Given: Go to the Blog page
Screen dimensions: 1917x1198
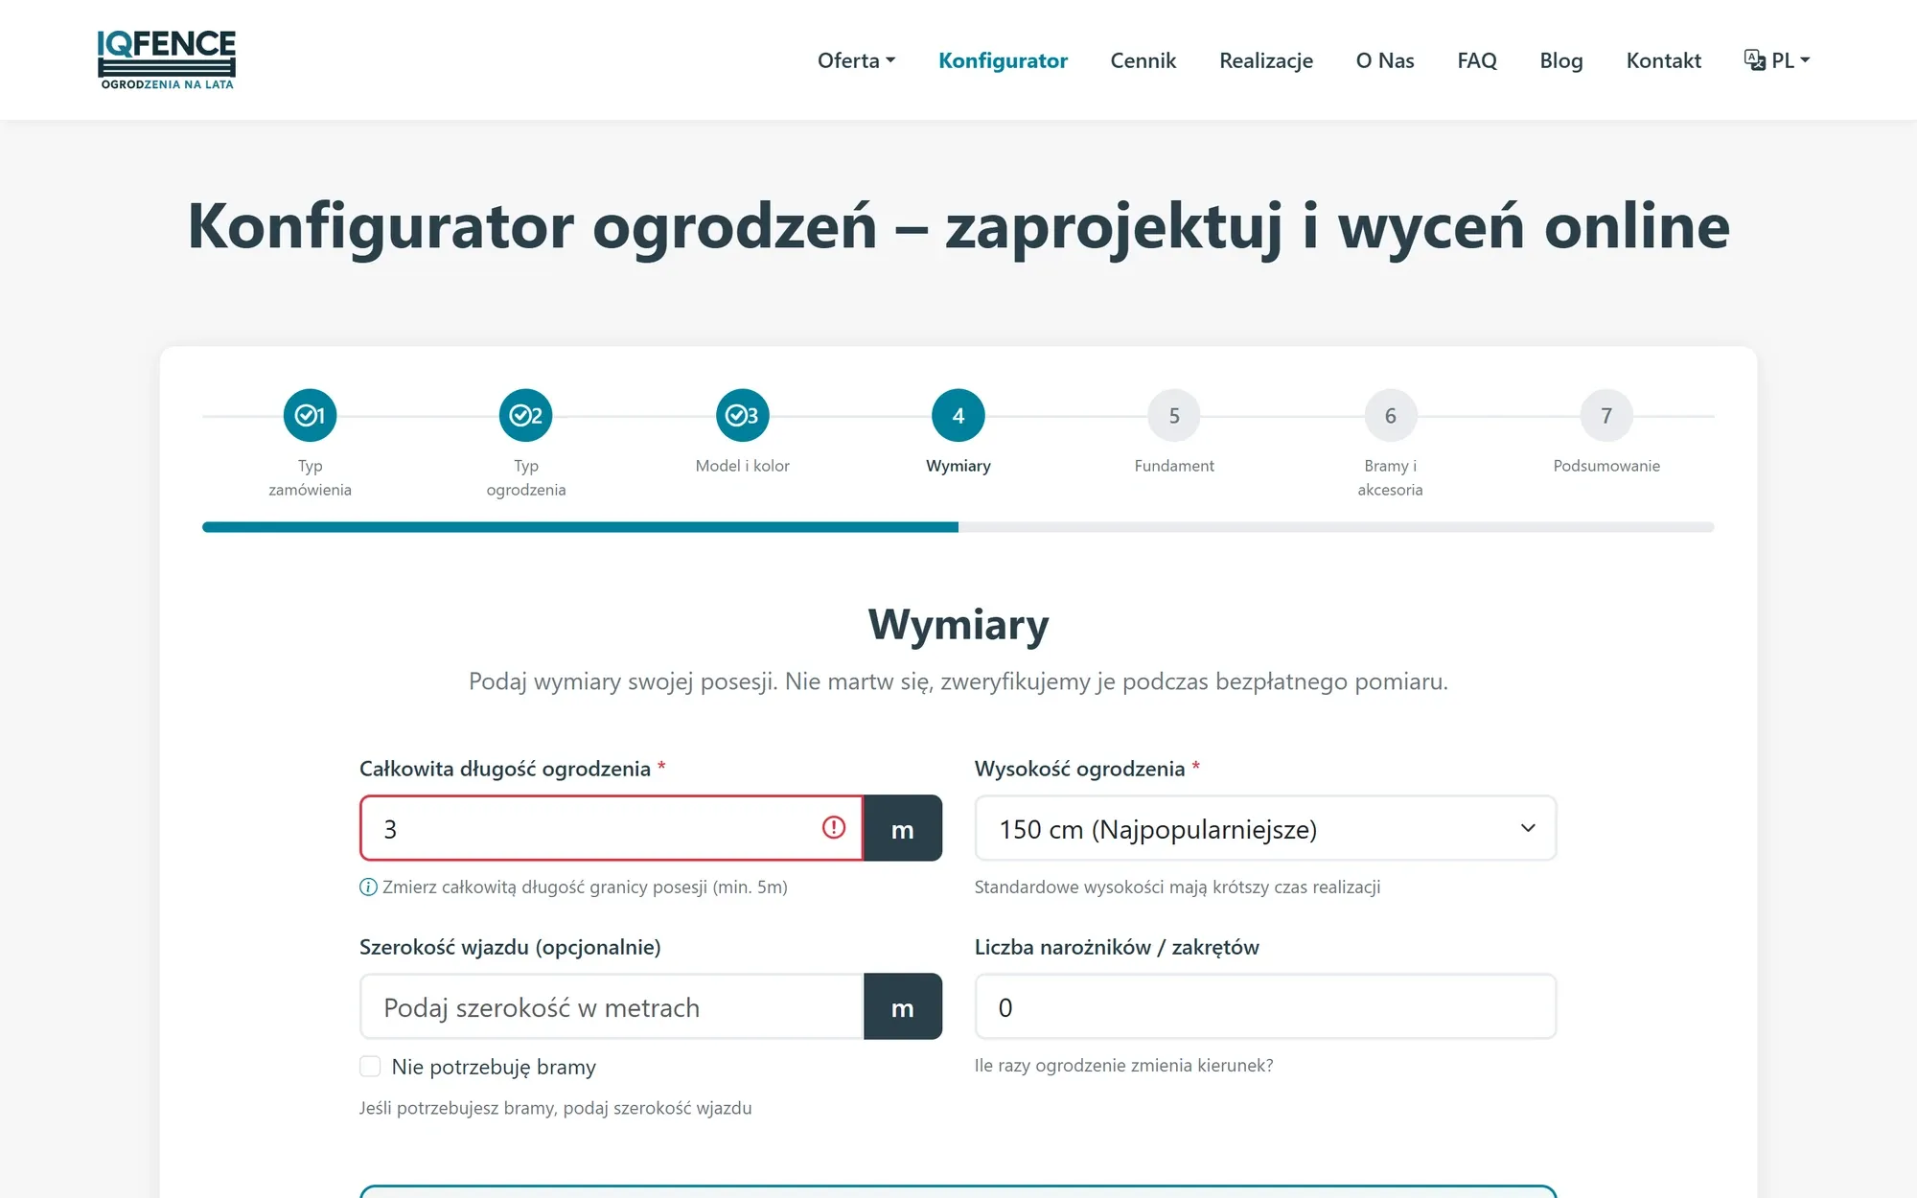Looking at the screenshot, I should 1561,60.
